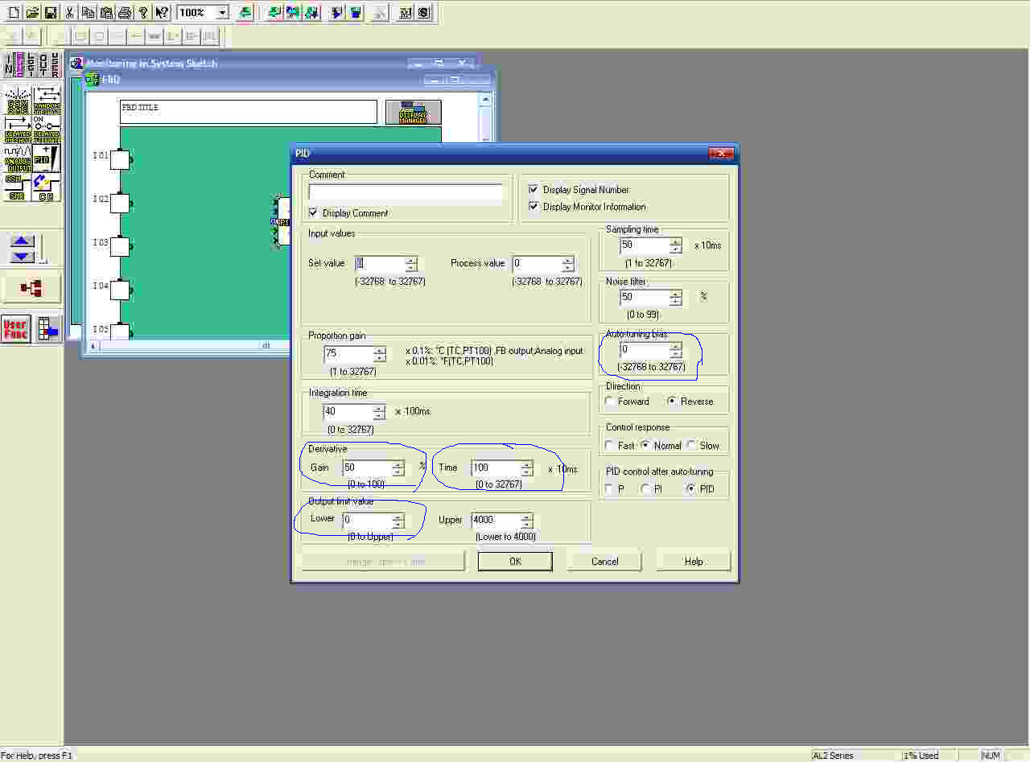
Task: Select the Delayed One Shot function block
Action: point(18,130)
